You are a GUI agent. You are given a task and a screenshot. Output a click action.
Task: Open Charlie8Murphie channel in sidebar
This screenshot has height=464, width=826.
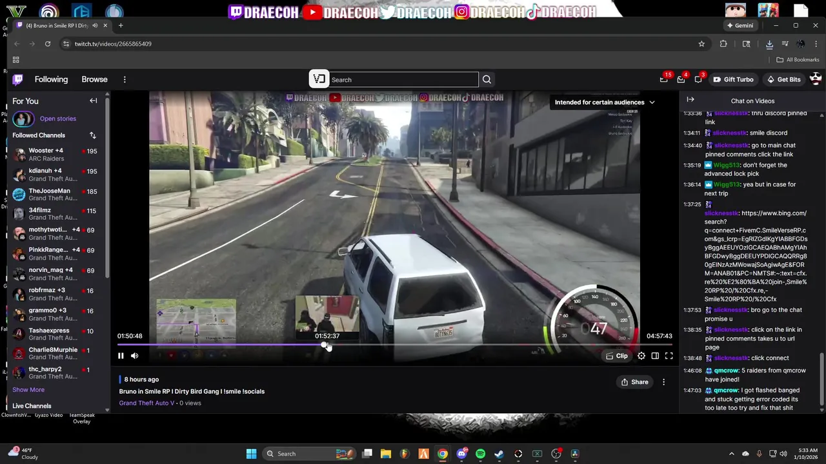tap(54, 354)
